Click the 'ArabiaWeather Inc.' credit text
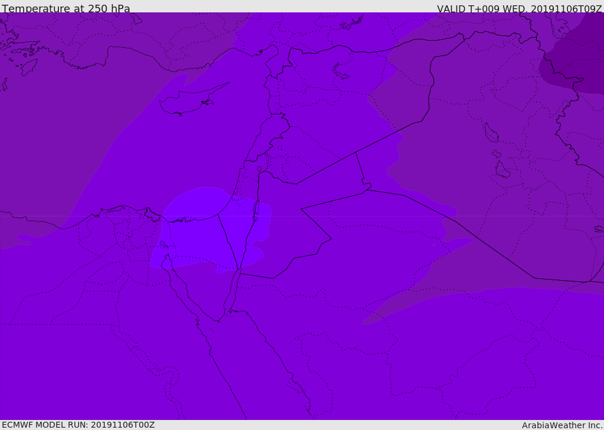Image resolution: width=604 pixels, height=430 pixels. pos(562,425)
